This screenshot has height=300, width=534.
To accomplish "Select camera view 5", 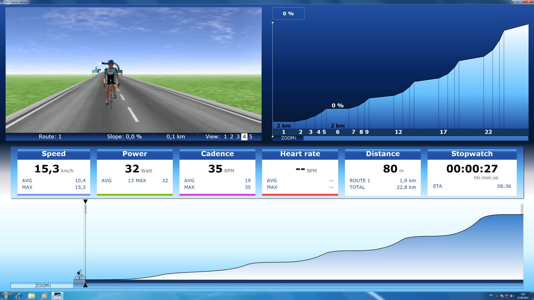I will (x=251, y=137).
